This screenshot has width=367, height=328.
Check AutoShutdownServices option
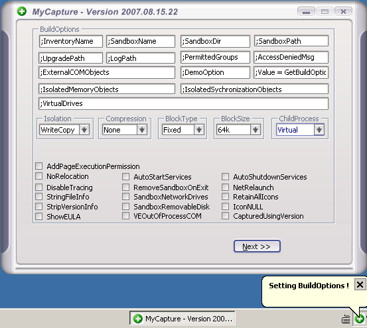[225, 177]
